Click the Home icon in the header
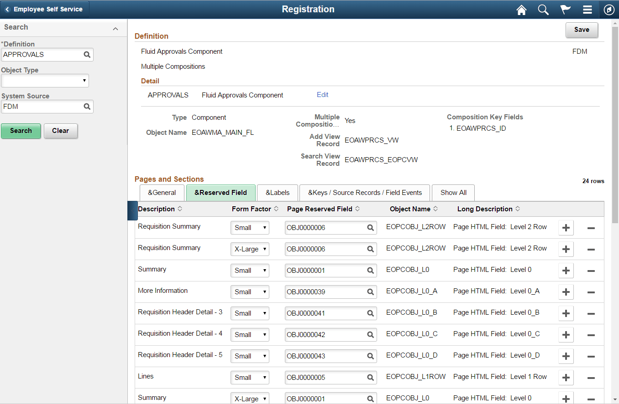Image resolution: width=619 pixels, height=404 pixels. click(x=521, y=10)
